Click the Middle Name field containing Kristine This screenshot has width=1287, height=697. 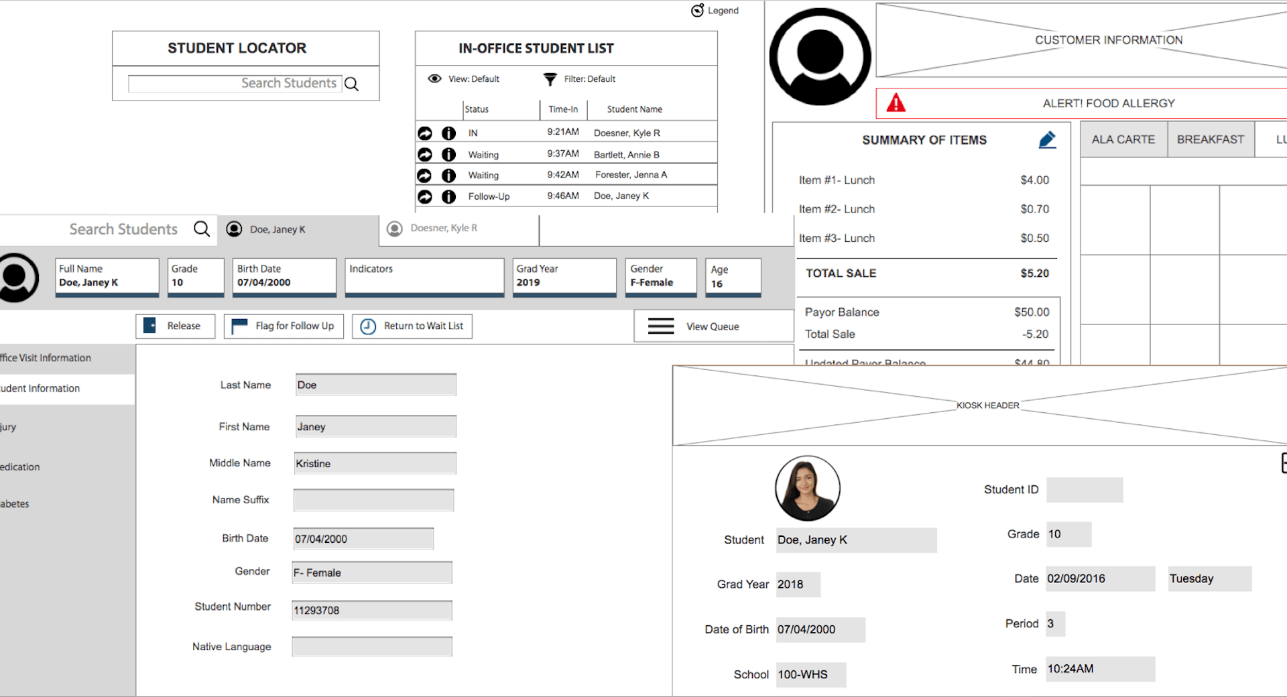(x=375, y=464)
